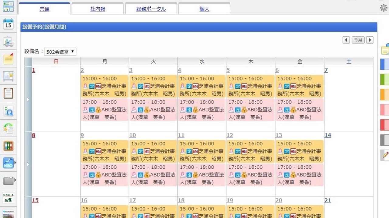Image resolution: width=389 pixels, height=218 pixels.
Task: Open date 21 in the calendar
Action: coord(328,200)
